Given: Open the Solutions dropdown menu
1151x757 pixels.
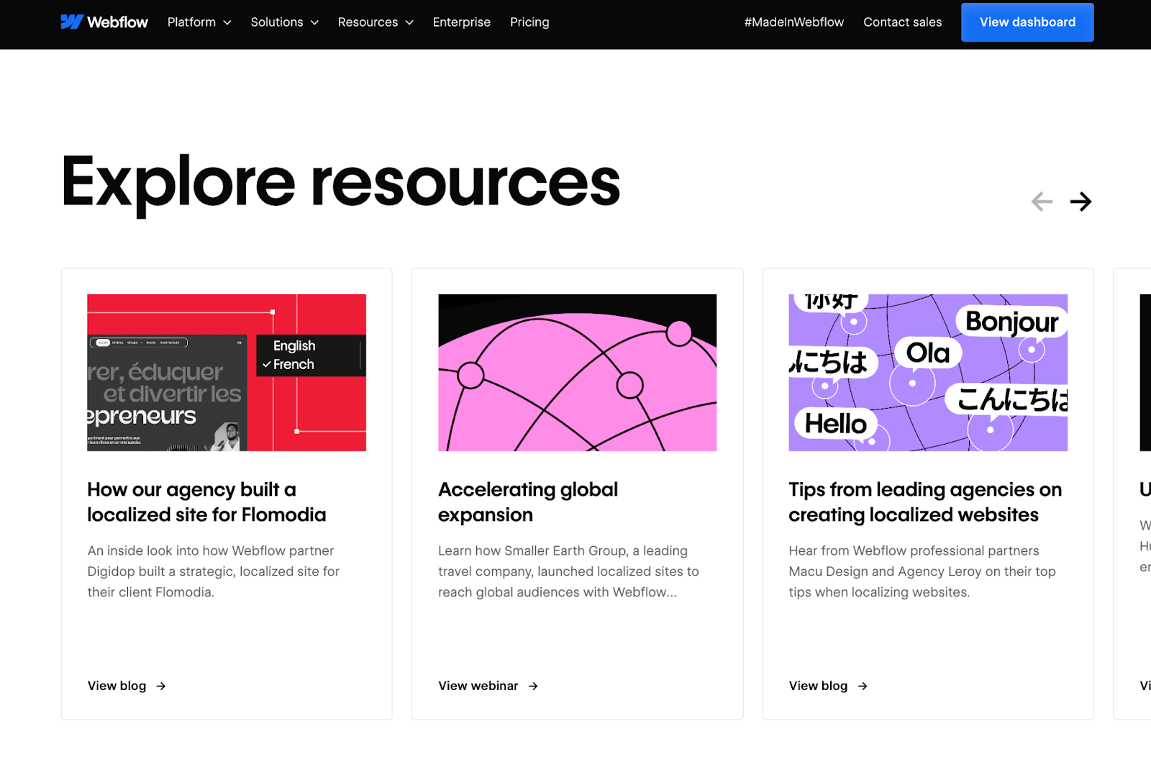Looking at the screenshot, I should [x=284, y=22].
